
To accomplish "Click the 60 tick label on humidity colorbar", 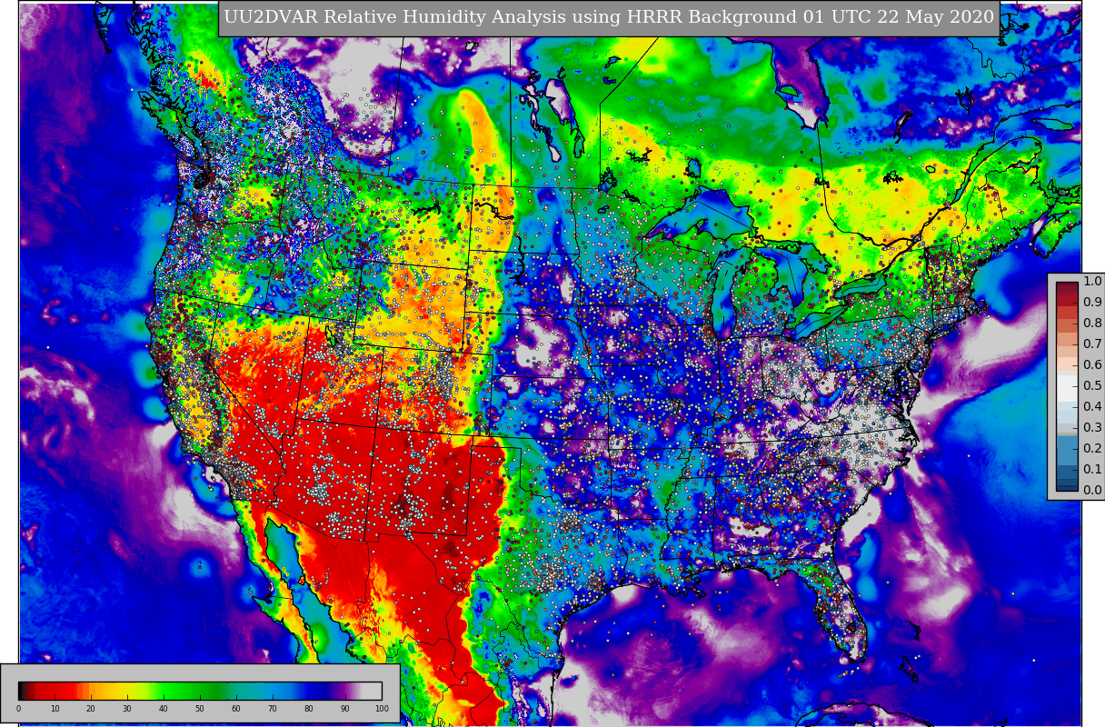I will pos(236,709).
